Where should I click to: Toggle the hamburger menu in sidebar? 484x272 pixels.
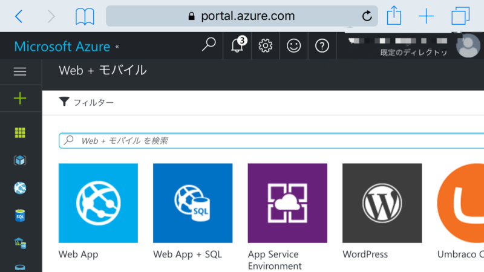(20, 71)
